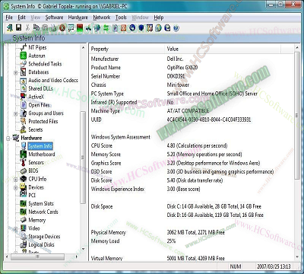Click the scissors Cut toolbar icon
Screen dimensions: 304x274
[x=27, y=27]
